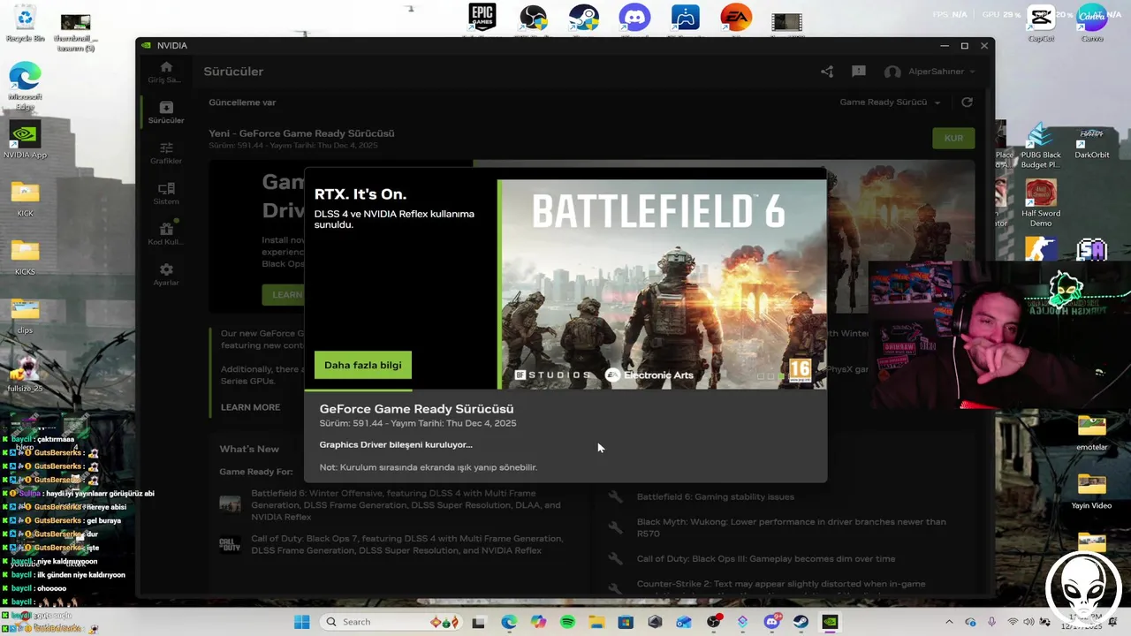Open the Giriş Sayfası home icon in NVIDIA sidebar

pyautogui.click(x=165, y=72)
